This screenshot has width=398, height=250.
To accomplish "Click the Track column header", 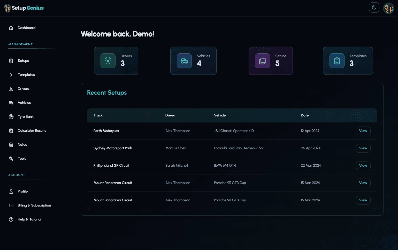I will 98,115.
